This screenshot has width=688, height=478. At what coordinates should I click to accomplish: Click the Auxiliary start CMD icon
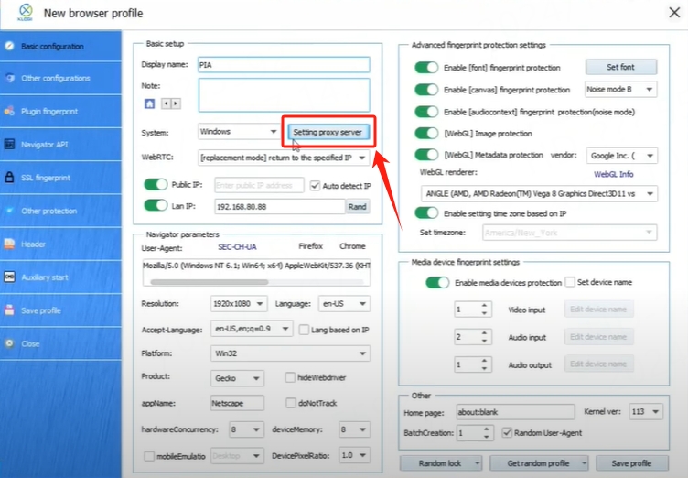(x=8, y=277)
